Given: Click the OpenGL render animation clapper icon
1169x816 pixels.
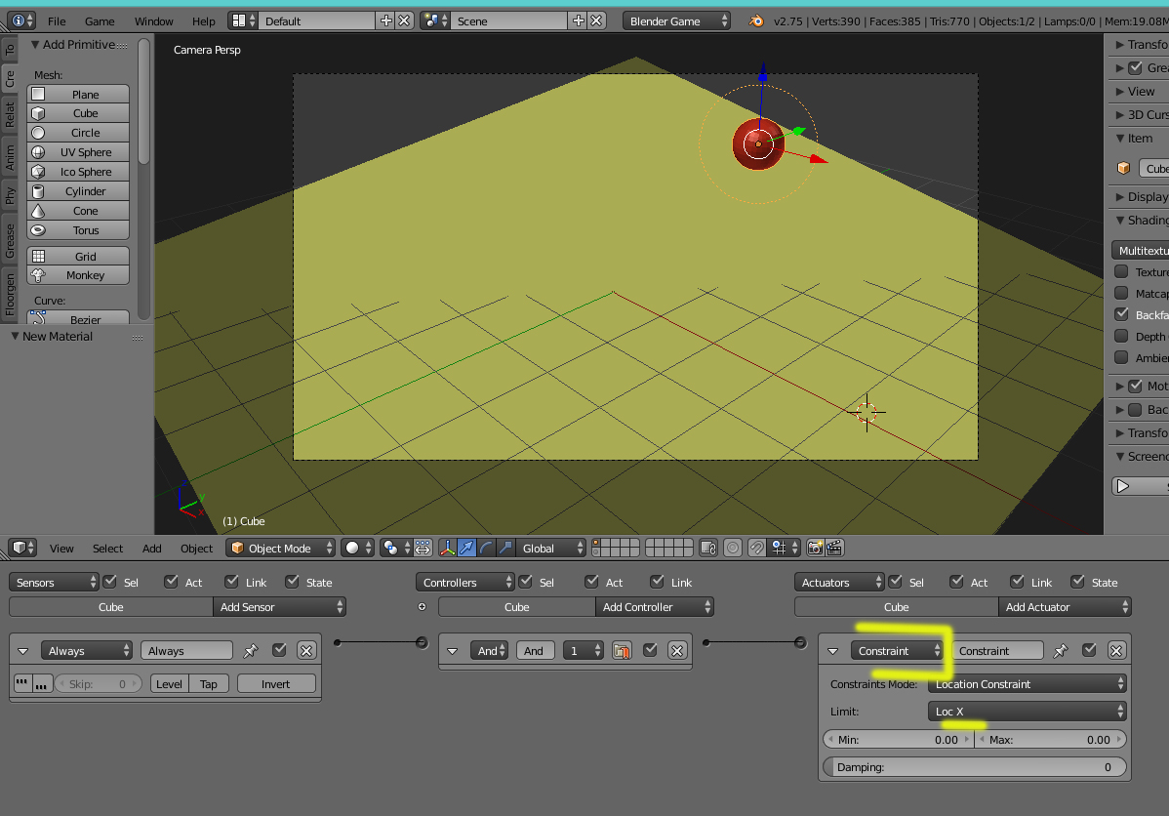Looking at the screenshot, I should 834,549.
